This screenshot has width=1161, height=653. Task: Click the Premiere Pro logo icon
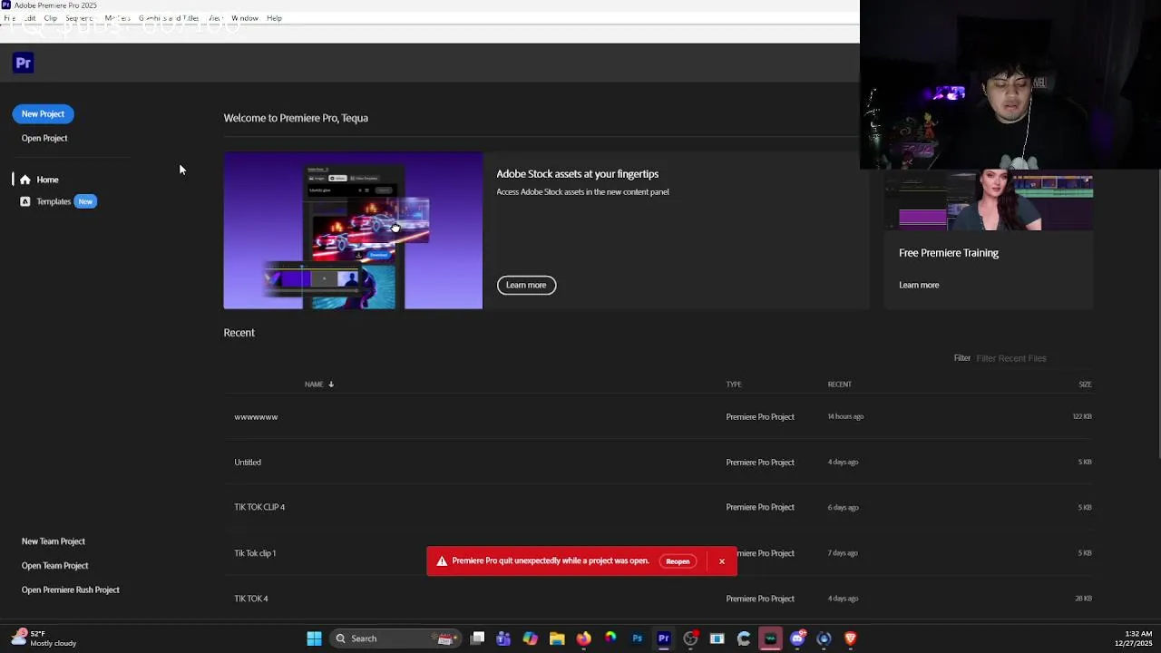pyautogui.click(x=24, y=63)
